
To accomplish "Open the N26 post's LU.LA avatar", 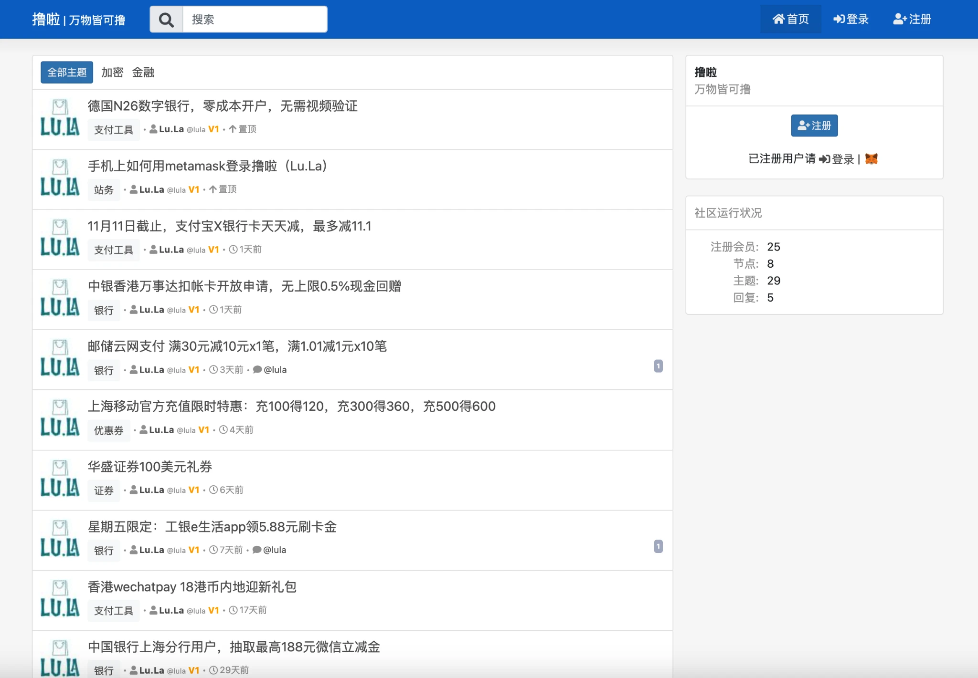I will click(60, 118).
